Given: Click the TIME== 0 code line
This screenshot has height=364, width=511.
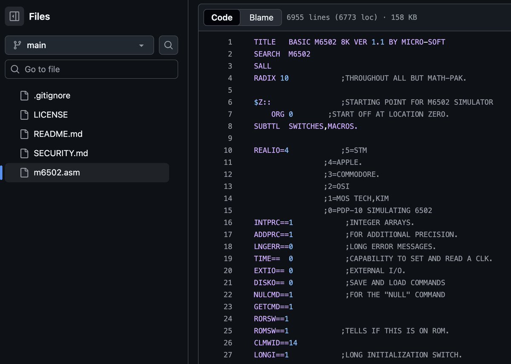Looking at the screenshot, I should pos(273,258).
